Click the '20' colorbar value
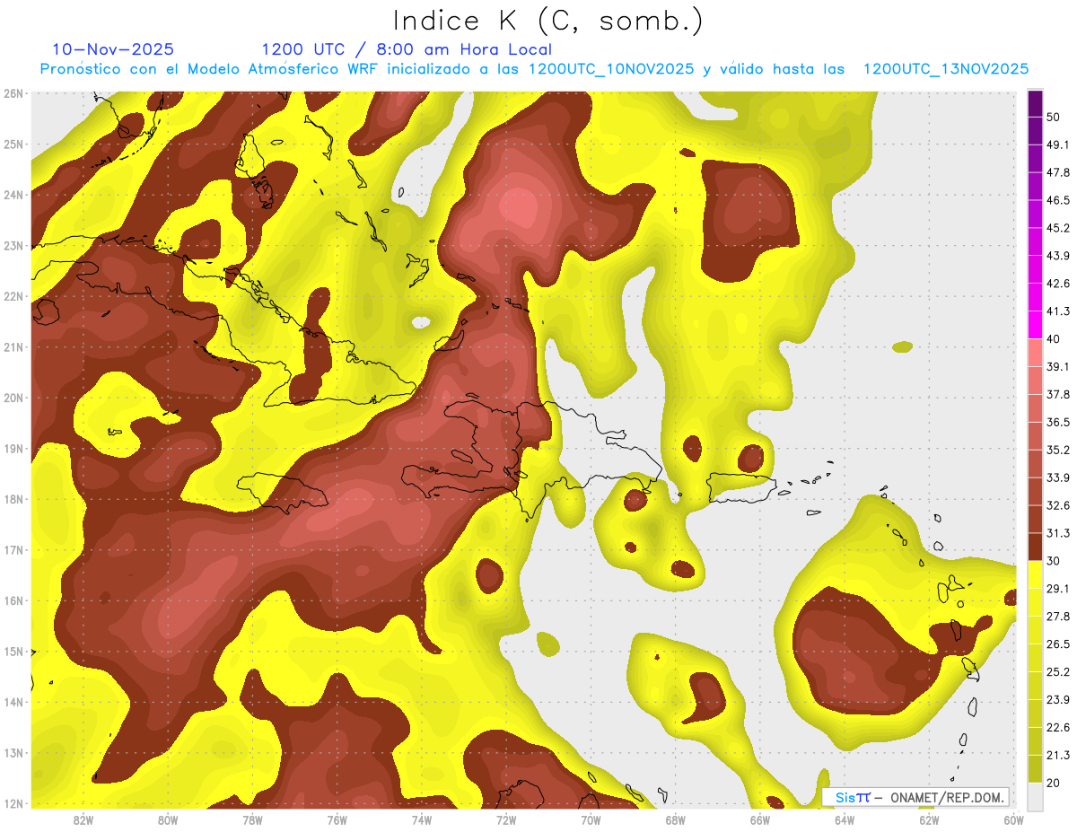This screenshot has height=832, width=1077. click(1054, 784)
